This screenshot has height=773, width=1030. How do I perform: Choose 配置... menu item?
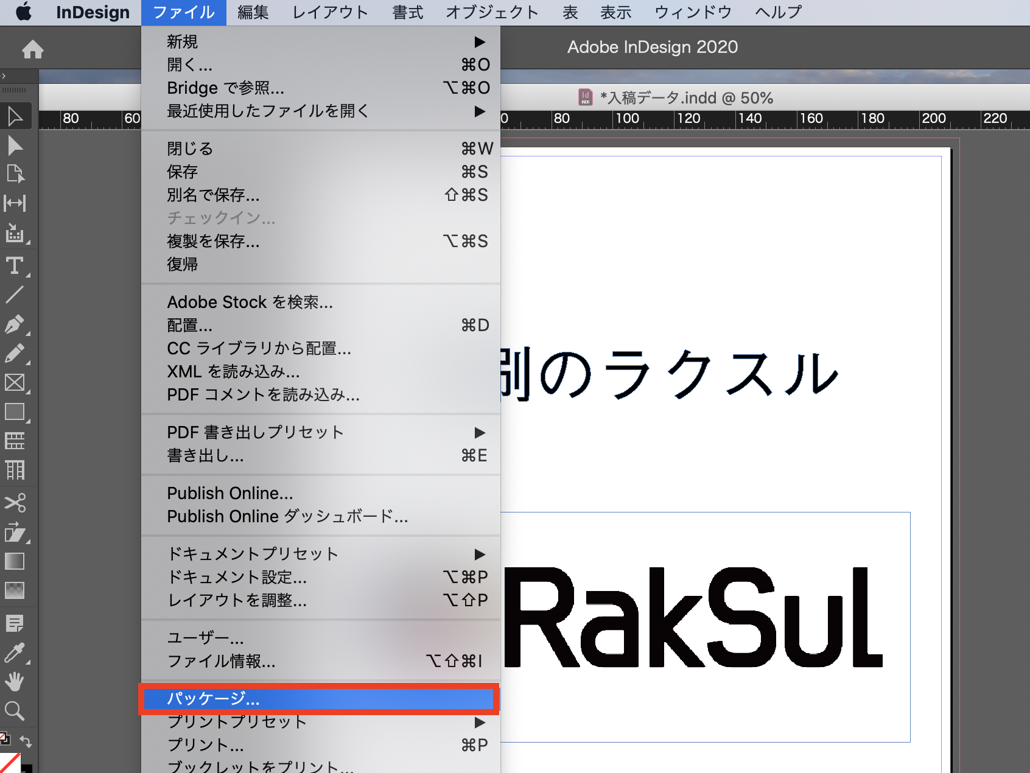321,325
